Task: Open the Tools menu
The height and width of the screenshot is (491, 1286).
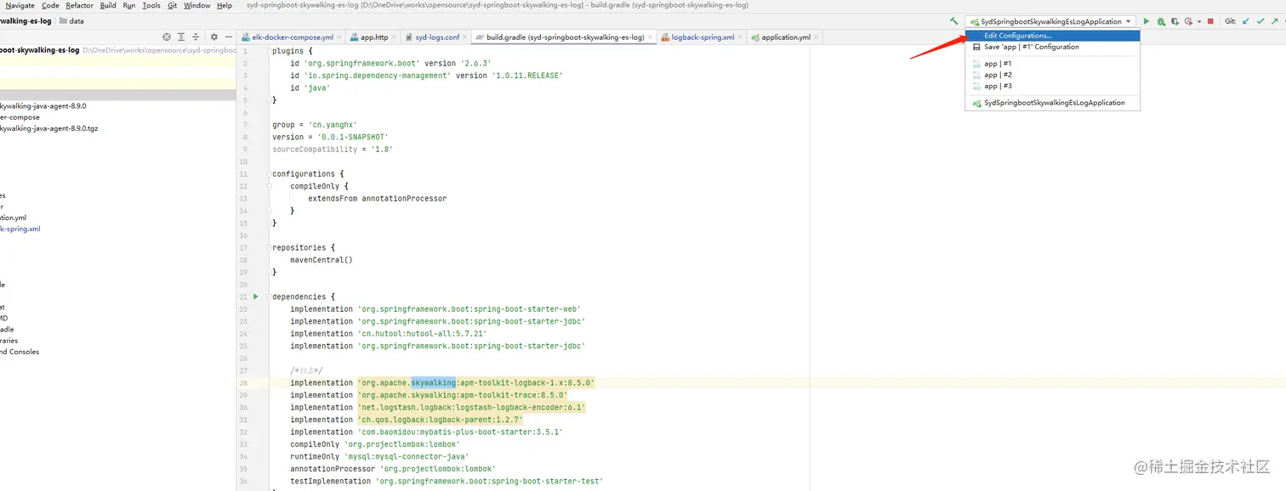Action: 151,5
